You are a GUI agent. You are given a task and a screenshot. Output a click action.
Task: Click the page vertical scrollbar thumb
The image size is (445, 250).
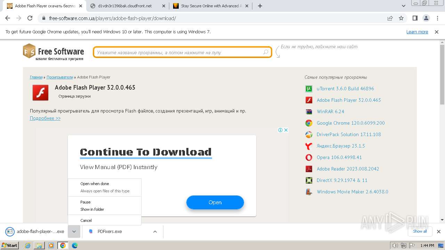[x=442, y=74]
